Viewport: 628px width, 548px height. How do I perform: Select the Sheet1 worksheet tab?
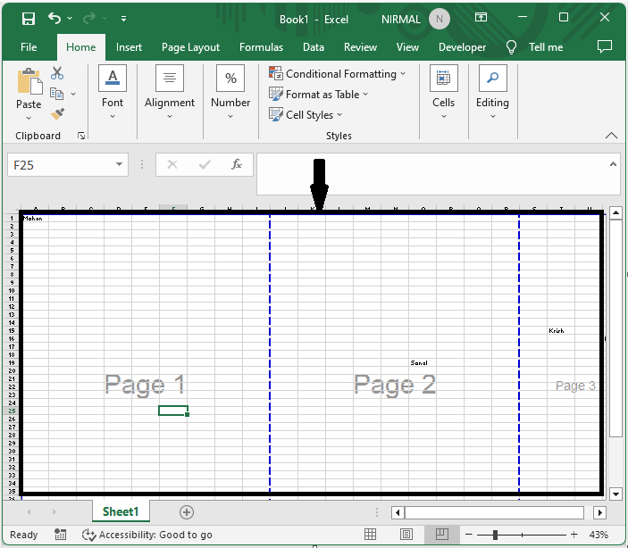120,511
